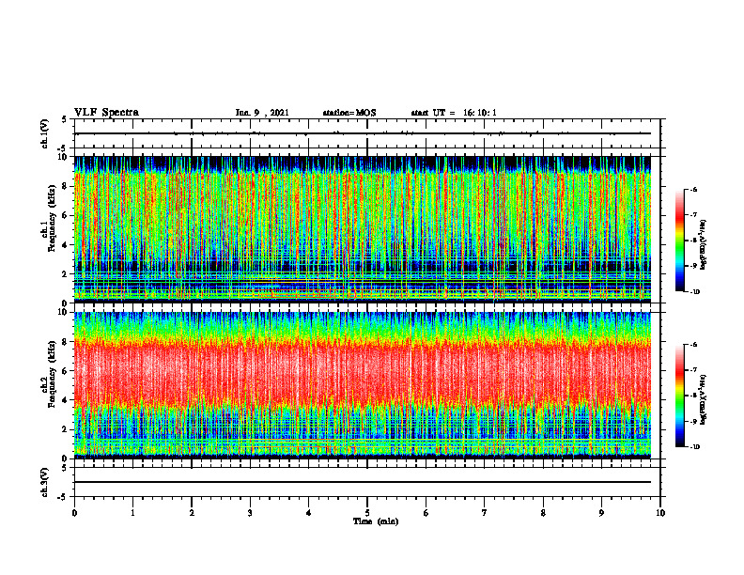Click the '-6' label on ch.1 color bar

pyautogui.click(x=693, y=190)
